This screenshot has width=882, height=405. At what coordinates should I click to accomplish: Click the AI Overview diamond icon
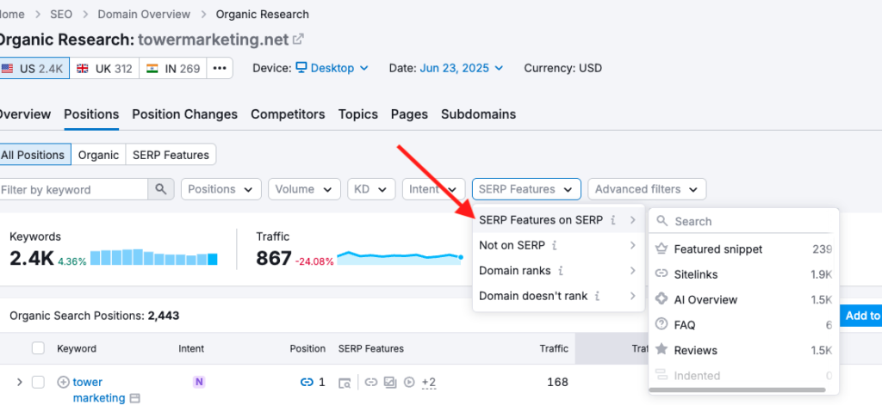coord(661,299)
